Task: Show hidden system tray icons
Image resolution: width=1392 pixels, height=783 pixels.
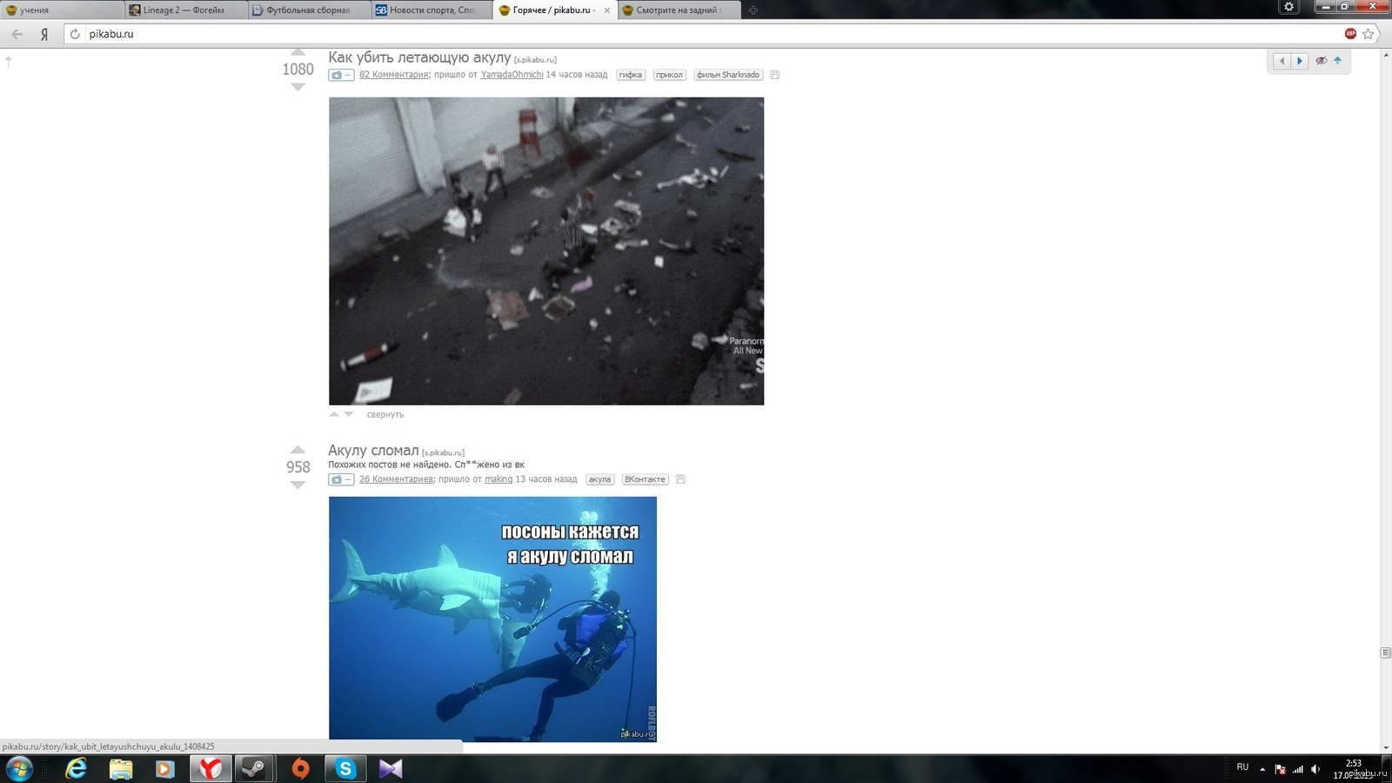Action: [1262, 768]
